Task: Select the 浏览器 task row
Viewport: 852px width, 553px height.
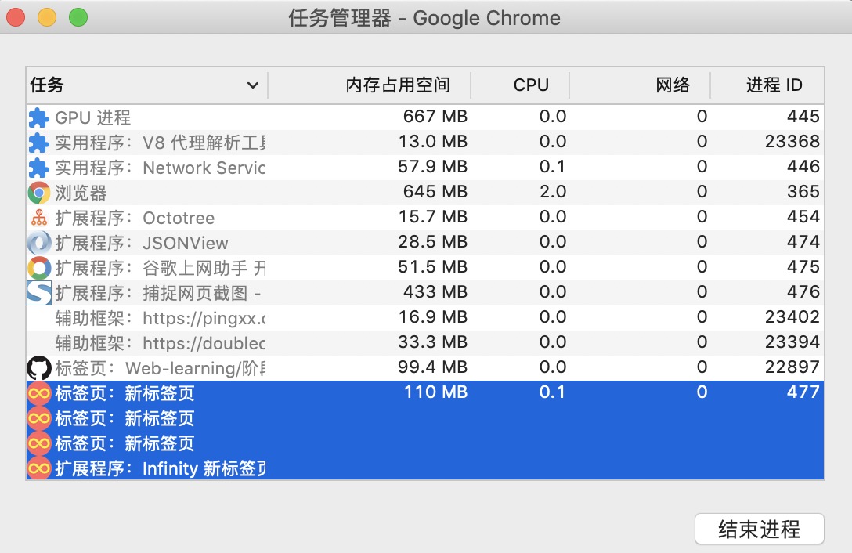Action: 425,193
